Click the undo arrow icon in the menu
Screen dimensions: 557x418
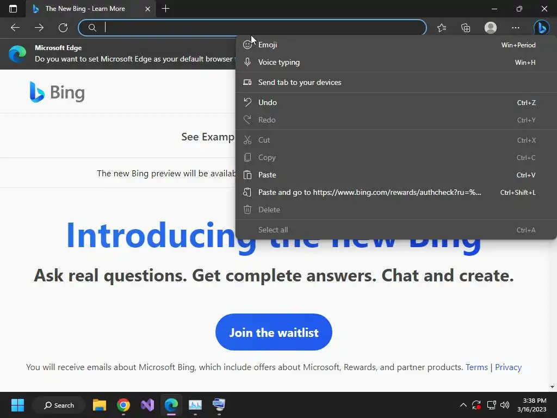247,102
